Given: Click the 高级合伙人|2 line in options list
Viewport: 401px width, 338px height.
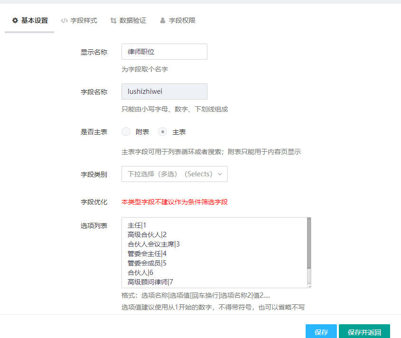Looking at the screenshot, I should tap(147, 234).
